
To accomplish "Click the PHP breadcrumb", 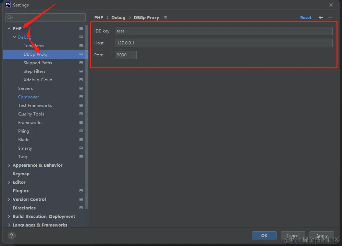I will click(x=99, y=18).
